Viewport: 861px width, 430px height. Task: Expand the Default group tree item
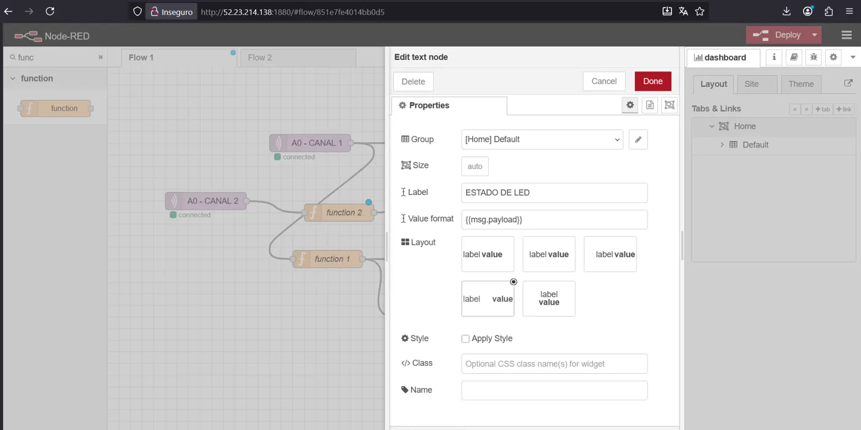point(722,145)
